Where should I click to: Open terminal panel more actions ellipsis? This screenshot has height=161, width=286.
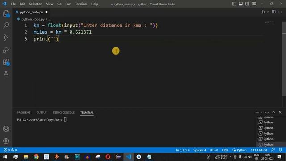[x=267, y=112]
